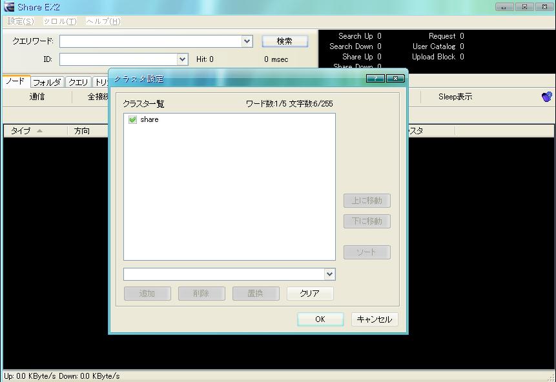Switch to the フォルダ tab
The height and width of the screenshot is (382, 556).
point(46,82)
